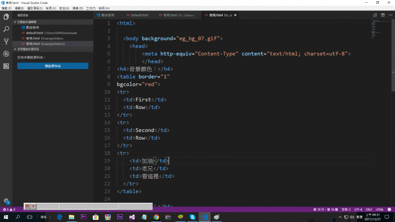Open BlueStacks from the taskbar

(x=180, y=217)
